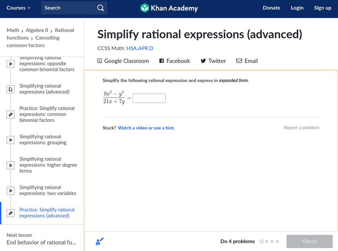Select the first problem progress circle
This screenshot has width=338, height=251.
[262, 242]
